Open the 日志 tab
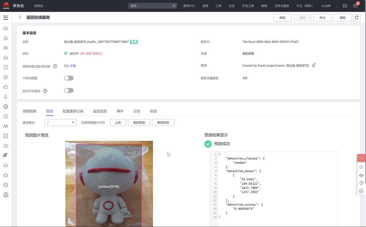 coord(137,111)
